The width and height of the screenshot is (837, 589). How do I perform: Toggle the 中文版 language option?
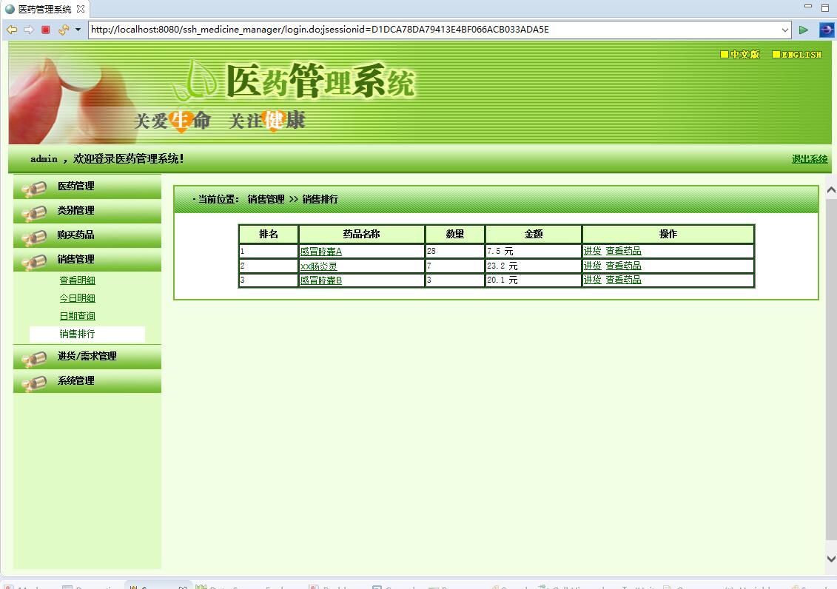coord(742,54)
